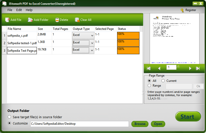Image resolution: width=206 pixels, height=133 pixels.
Task: Click the application icon in the title bar
Action: coord(5,4)
